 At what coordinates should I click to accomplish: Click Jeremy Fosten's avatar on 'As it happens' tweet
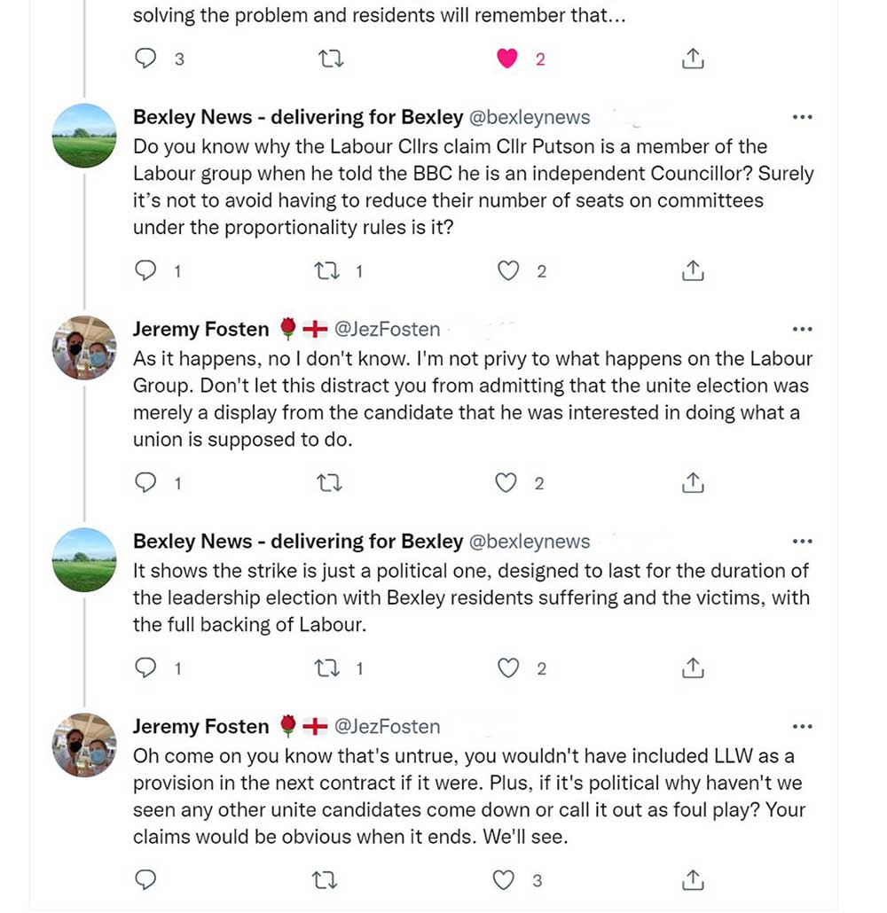tap(85, 347)
